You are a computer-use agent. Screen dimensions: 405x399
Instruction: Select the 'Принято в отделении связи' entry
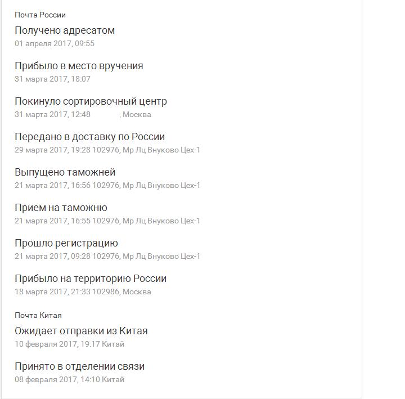pyautogui.click(x=79, y=366)
